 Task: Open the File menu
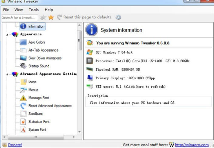click(6, 10)
